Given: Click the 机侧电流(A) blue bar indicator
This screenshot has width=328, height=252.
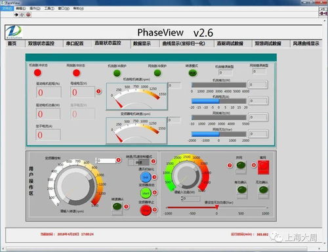Looking at the screenshot, I should pos(219,101).
